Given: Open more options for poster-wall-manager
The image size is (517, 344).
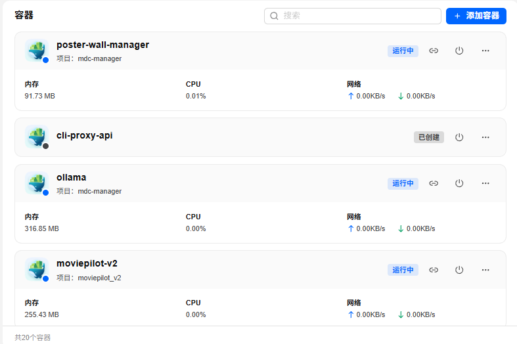Looking at the screenshot, I should (x=485, y=51).
